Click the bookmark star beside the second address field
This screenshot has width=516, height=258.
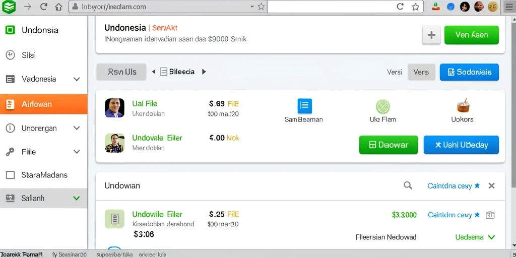416,7
